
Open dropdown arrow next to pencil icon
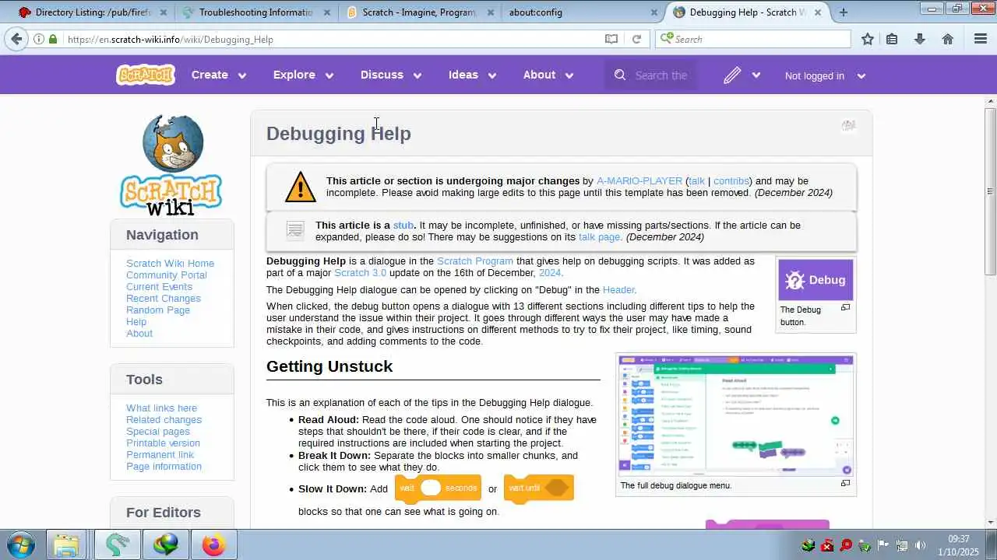pyautogui.click(x=756, y=75)
